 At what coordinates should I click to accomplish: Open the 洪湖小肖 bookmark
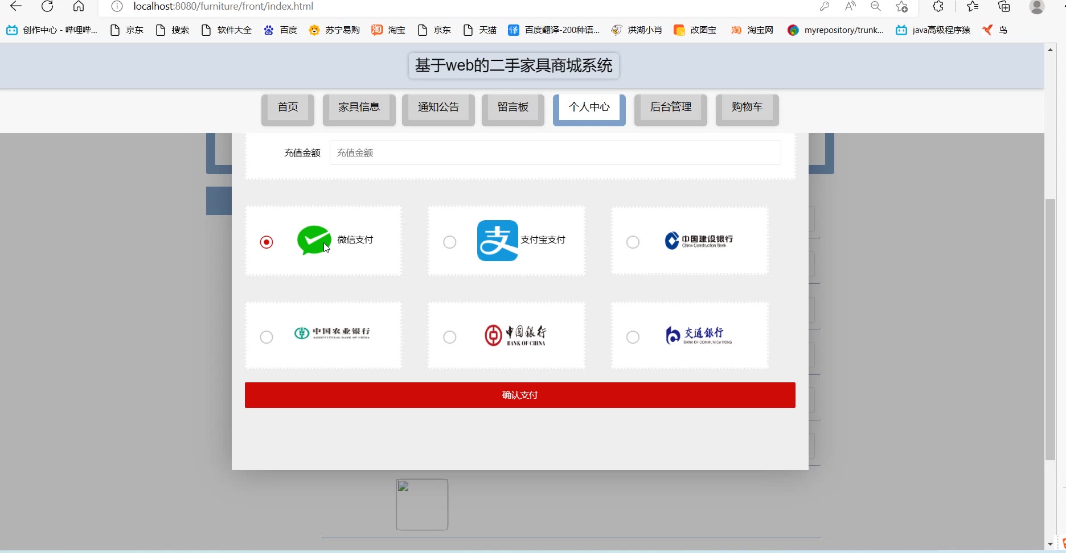pyautogui.click(x=637, y=30)
